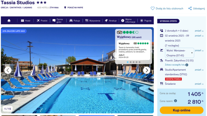Open the Pokoje tab
This screenshot has height=116, width=207.
click(75, 21)
